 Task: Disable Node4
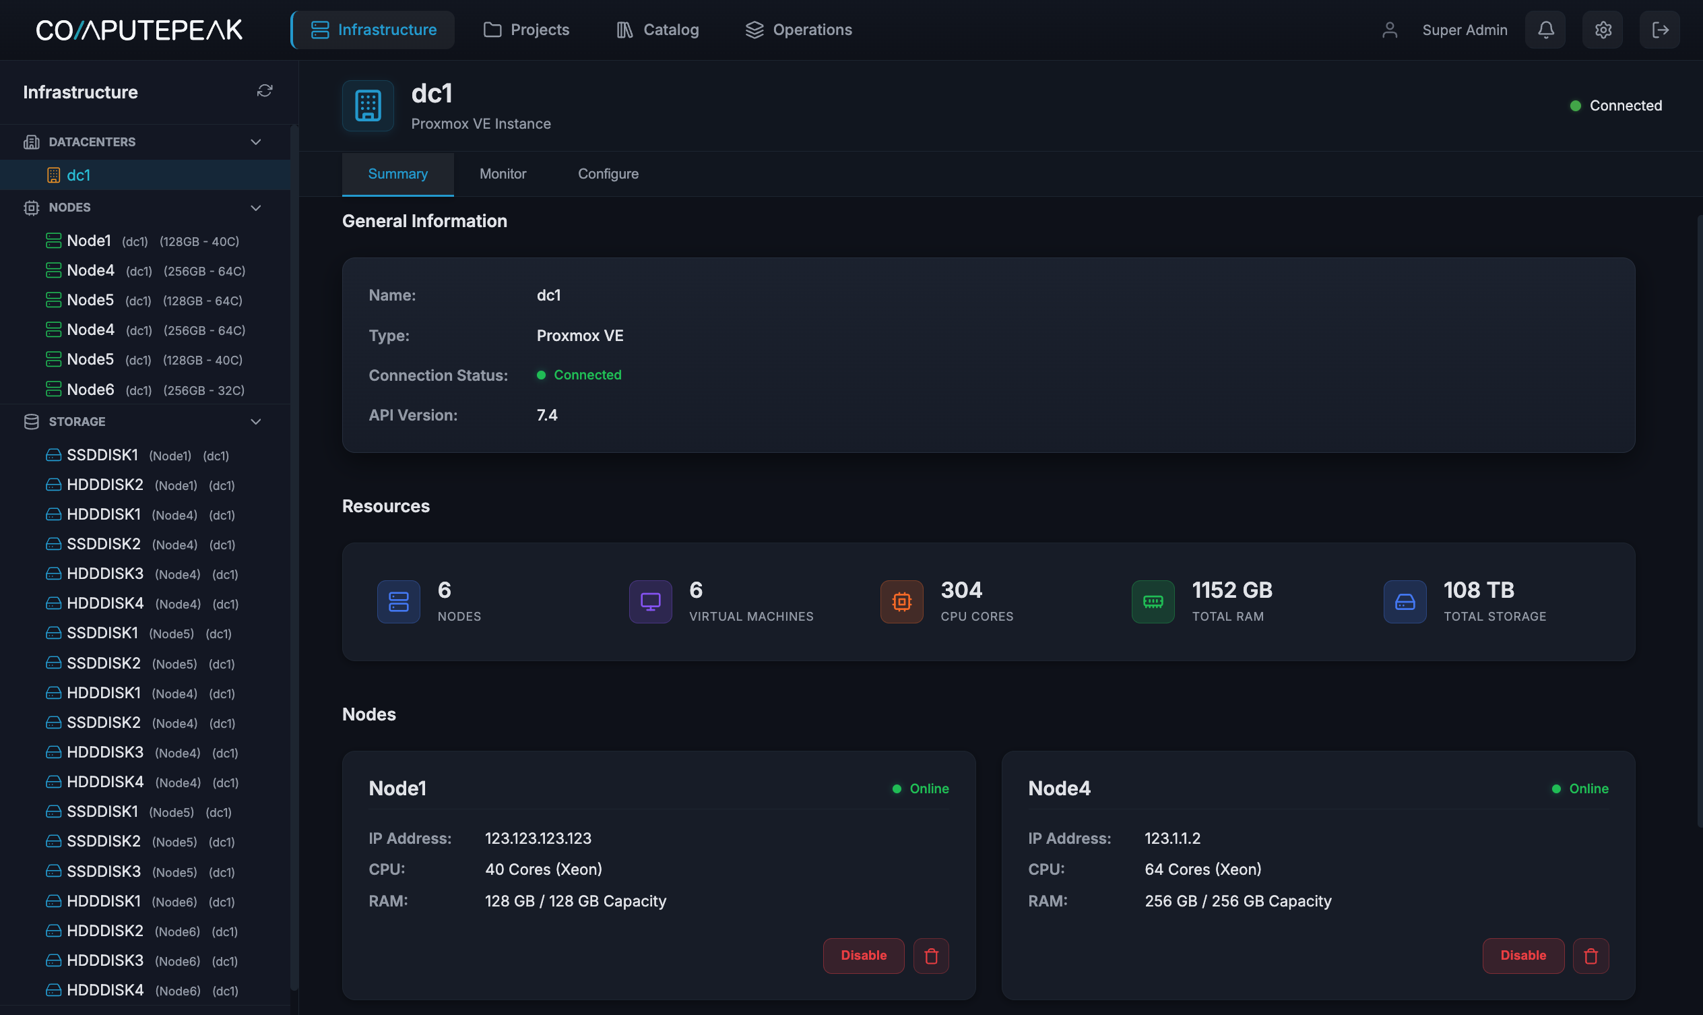[x=1522, y=956]
